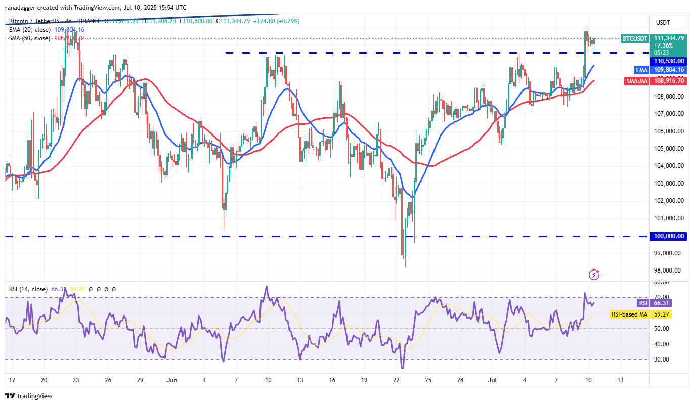Click the yellow RSI-based MA label
Screen dimensions: 694x405
tap(629, 314)
